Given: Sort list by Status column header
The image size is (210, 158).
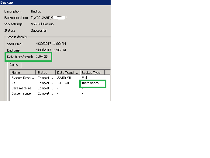Looking at the screenshot, I should point(46,73).
